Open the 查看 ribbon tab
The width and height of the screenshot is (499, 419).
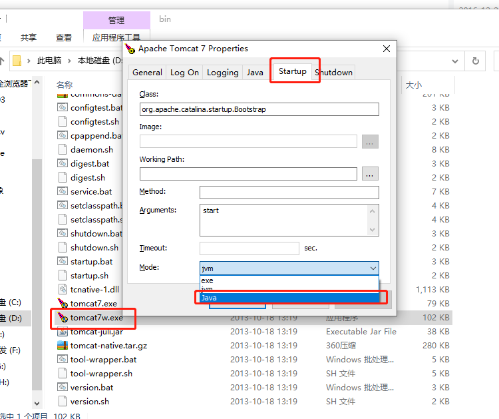tap(64, 37)
